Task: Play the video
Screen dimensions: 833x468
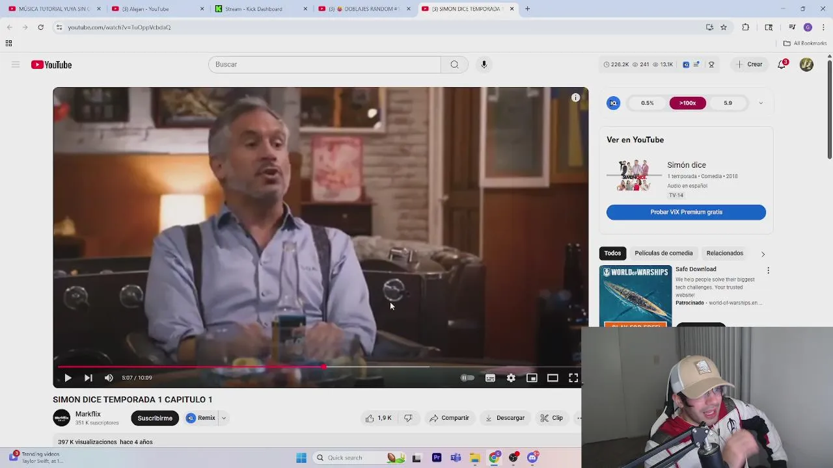Action: click(x=68, y=378)
